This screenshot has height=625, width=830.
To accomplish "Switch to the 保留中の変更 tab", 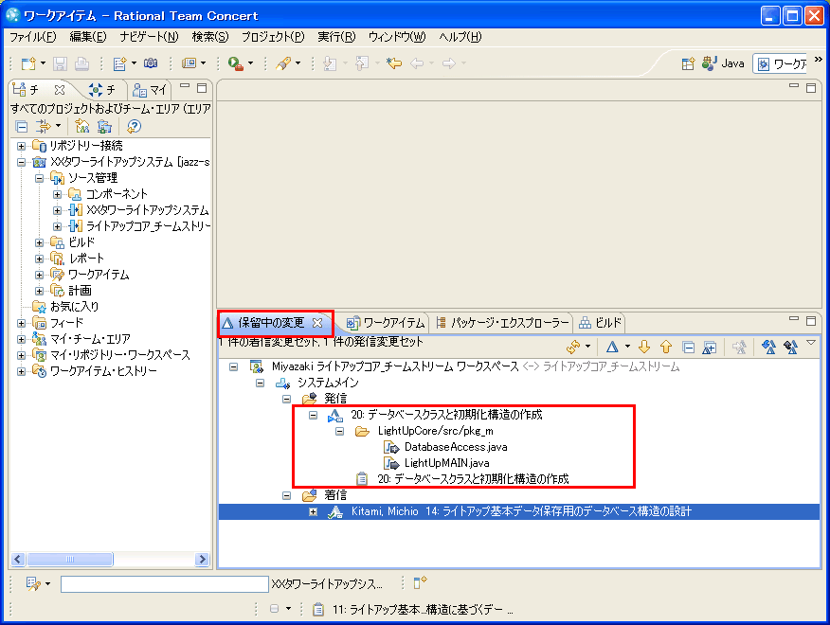I will pos(271,323).
